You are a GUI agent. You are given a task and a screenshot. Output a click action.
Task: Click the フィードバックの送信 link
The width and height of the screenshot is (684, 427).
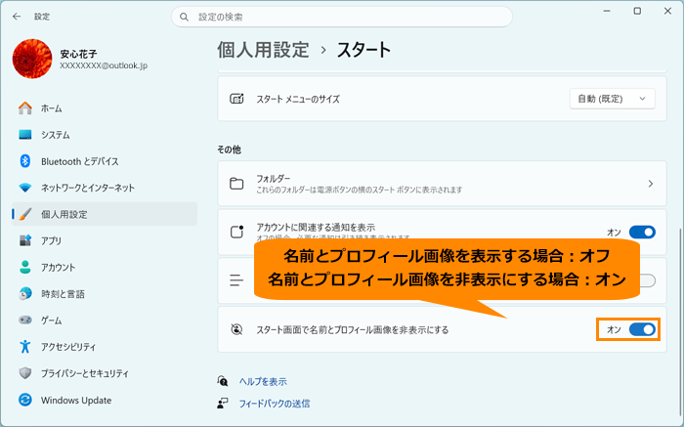[x=275, y=404]
